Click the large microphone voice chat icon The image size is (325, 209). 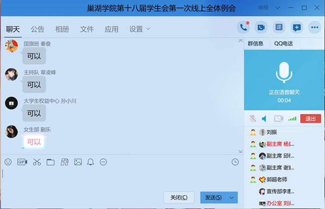284,72
